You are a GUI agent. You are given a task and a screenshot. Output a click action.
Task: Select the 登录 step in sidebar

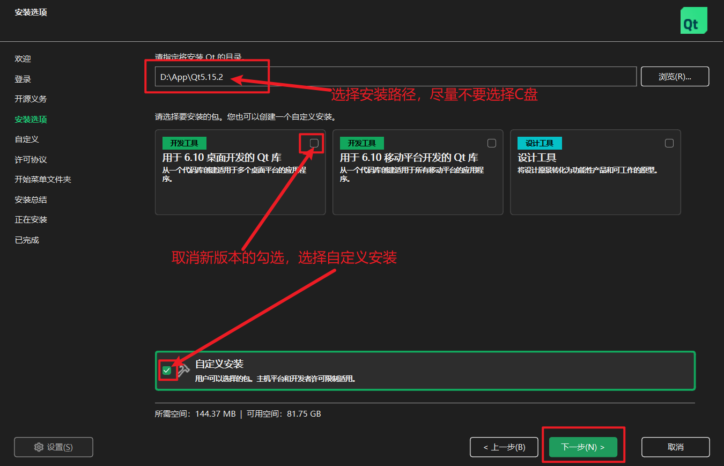tap(23, 79)
